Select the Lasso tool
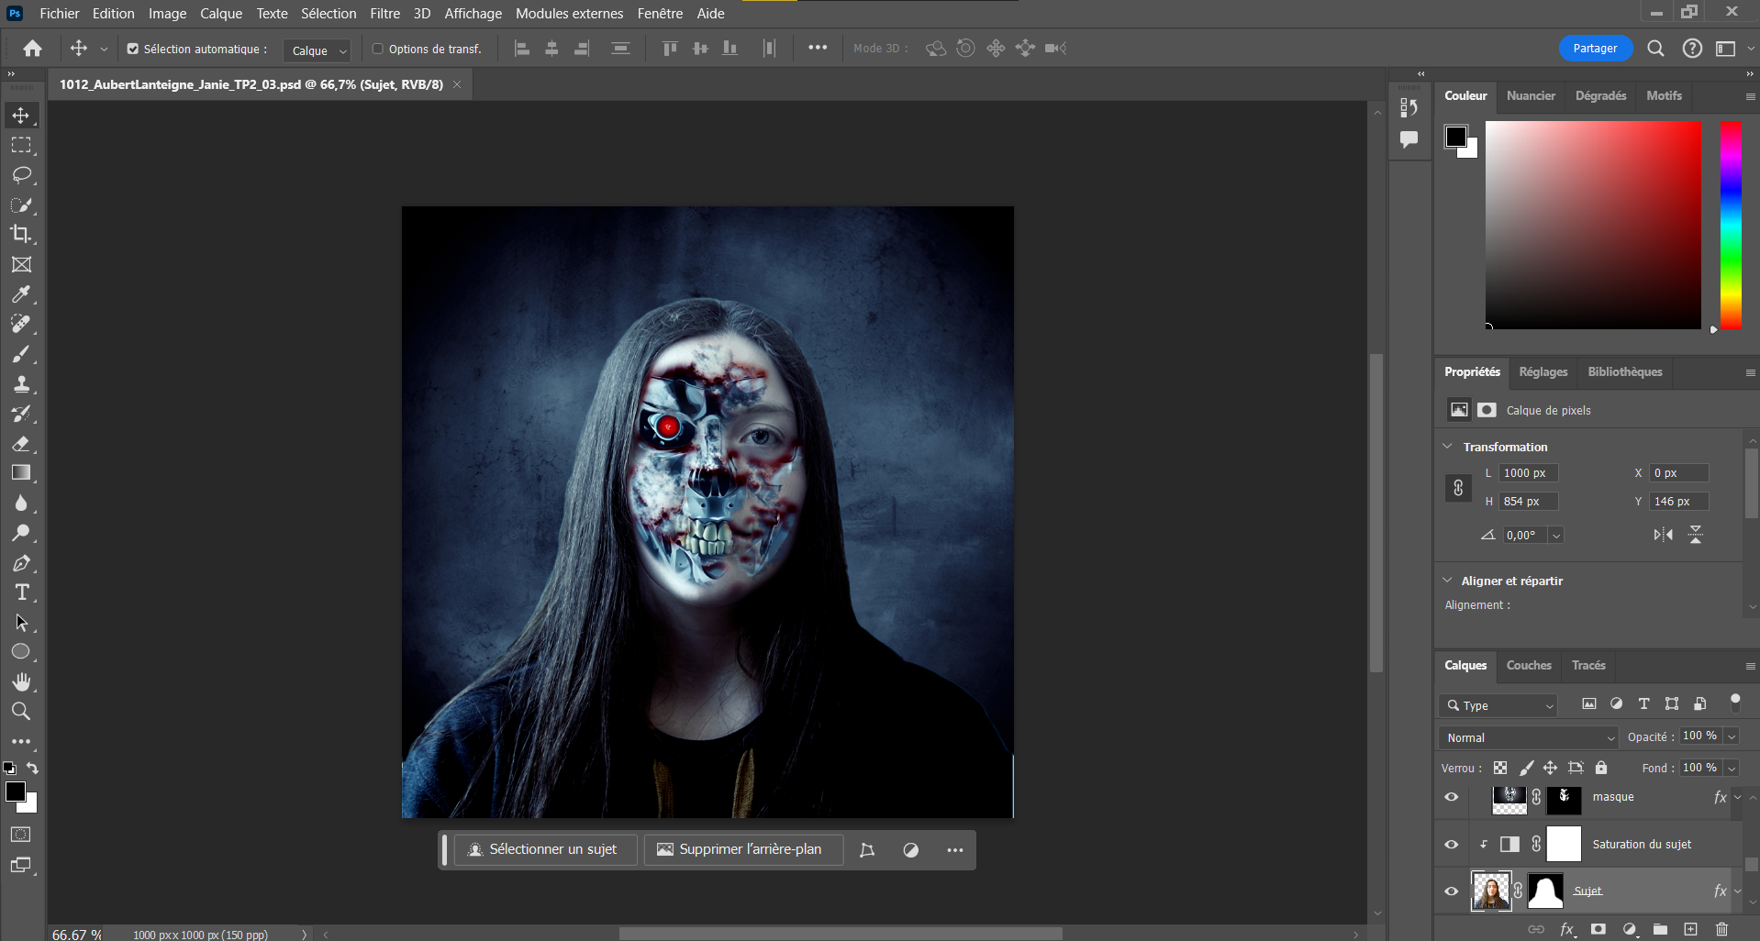Screen dimensions: 1760x941 tap(21, 174)
